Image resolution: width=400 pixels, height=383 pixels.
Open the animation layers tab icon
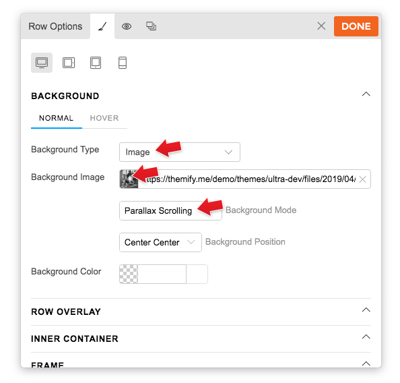coord(151,26)
